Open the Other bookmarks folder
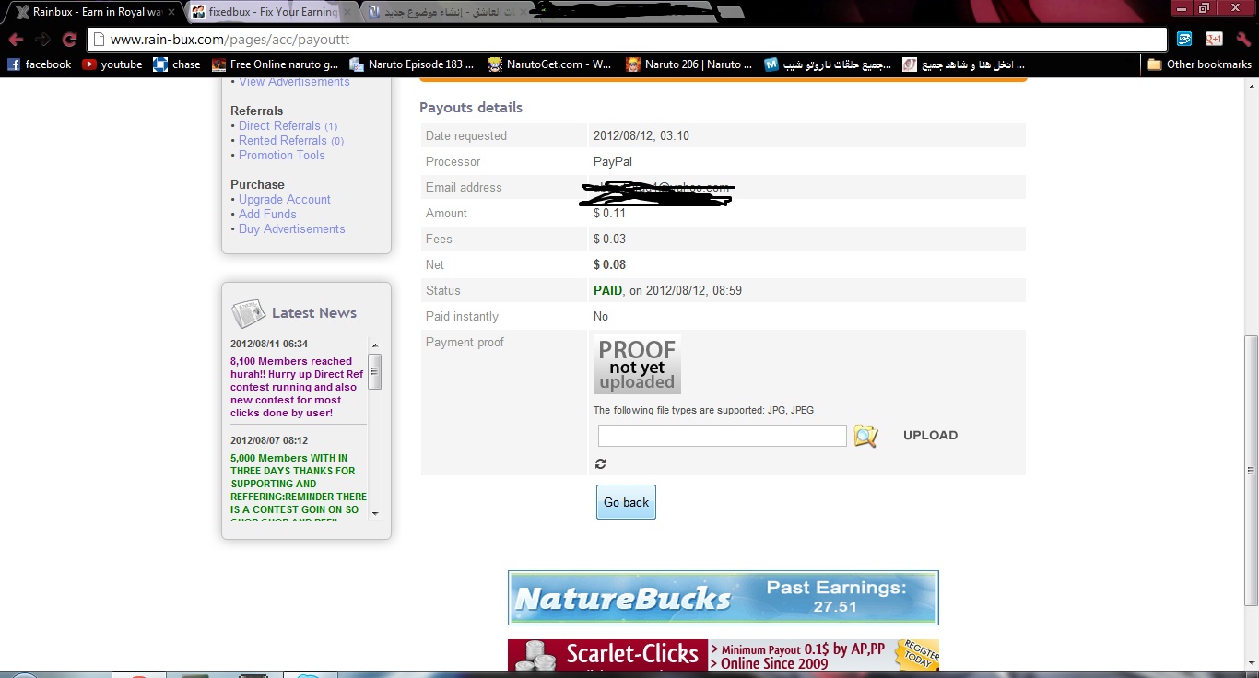 click(x=1199, y=64)
